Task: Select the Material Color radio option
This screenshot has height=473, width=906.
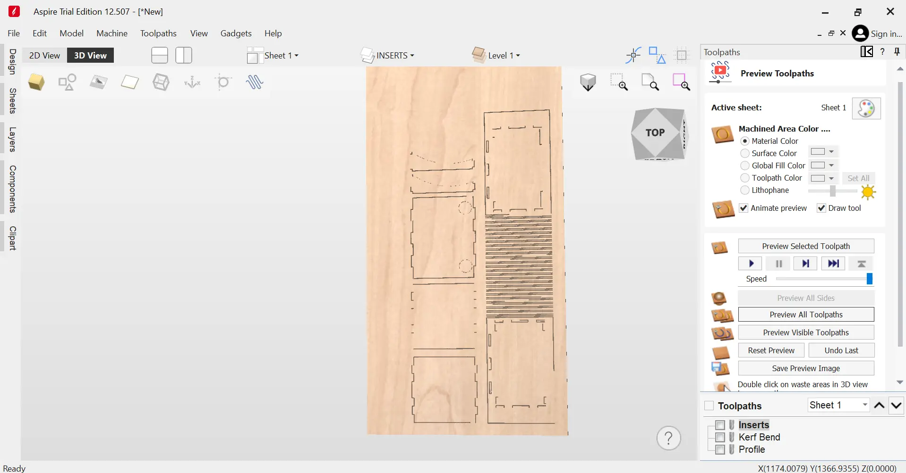Action: [x=745, y=141]
